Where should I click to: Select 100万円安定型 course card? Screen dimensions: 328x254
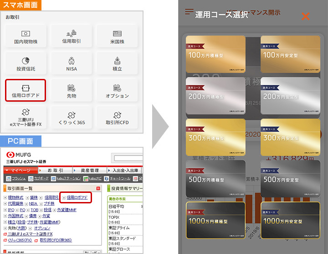point(290,54)
